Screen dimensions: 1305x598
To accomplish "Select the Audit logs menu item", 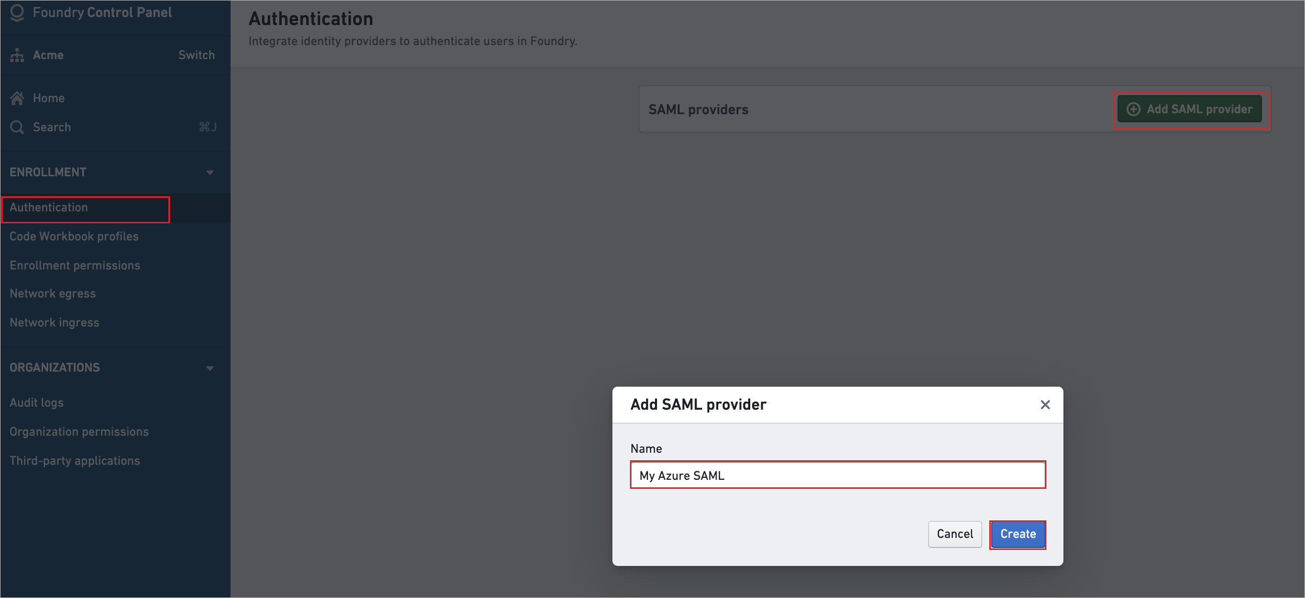I will 37,403.
